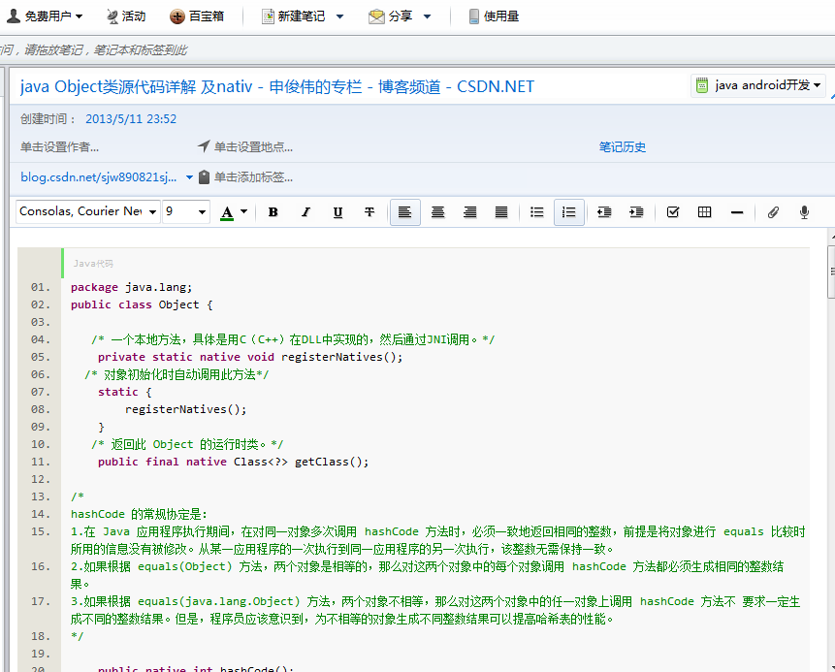Click 分享 share button
This screenshot has height=672, width=835.
390,16
